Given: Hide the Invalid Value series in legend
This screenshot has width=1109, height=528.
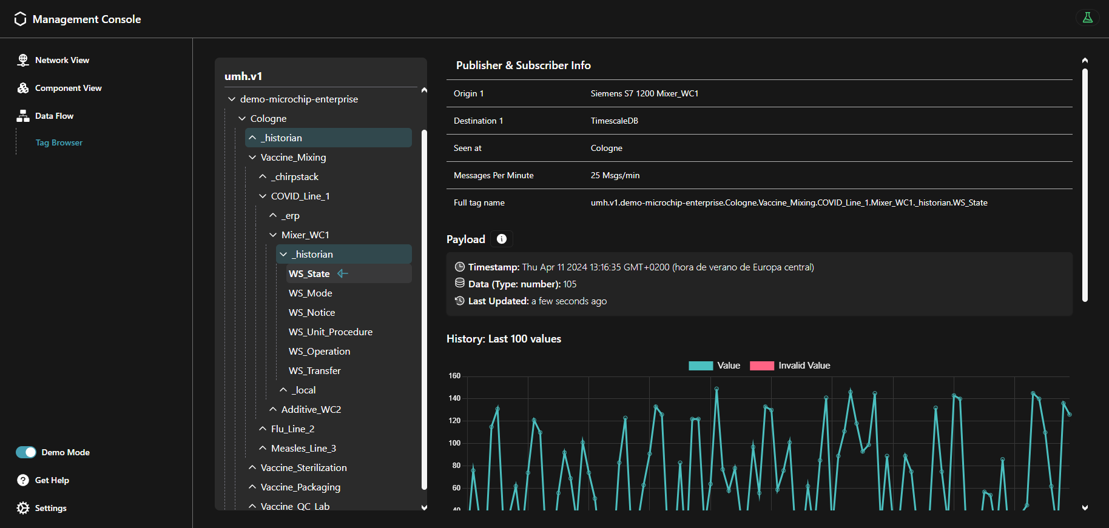Looking at the screenshot, I should coord(804,366).
